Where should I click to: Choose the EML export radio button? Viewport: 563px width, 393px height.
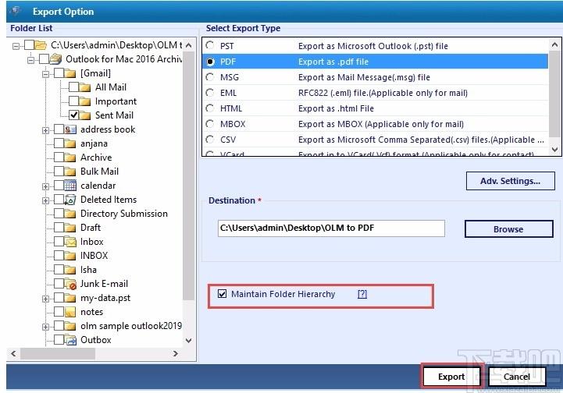coord(210,93)
